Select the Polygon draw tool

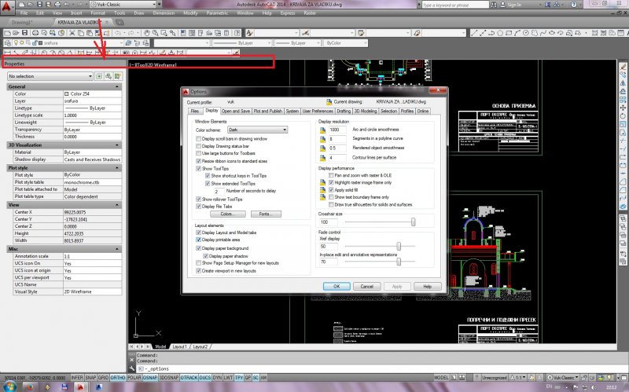500,33
